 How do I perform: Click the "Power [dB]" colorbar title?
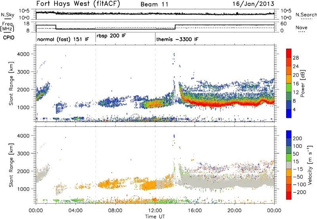point(303,83)
